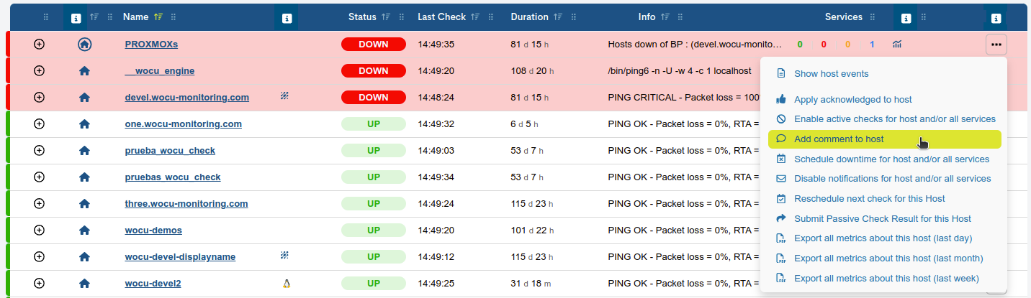Click the pattern icon beside wocu-devel-displayname
Screen dimensions: 1031x298
pyautogui.click(x=284, y=255)
